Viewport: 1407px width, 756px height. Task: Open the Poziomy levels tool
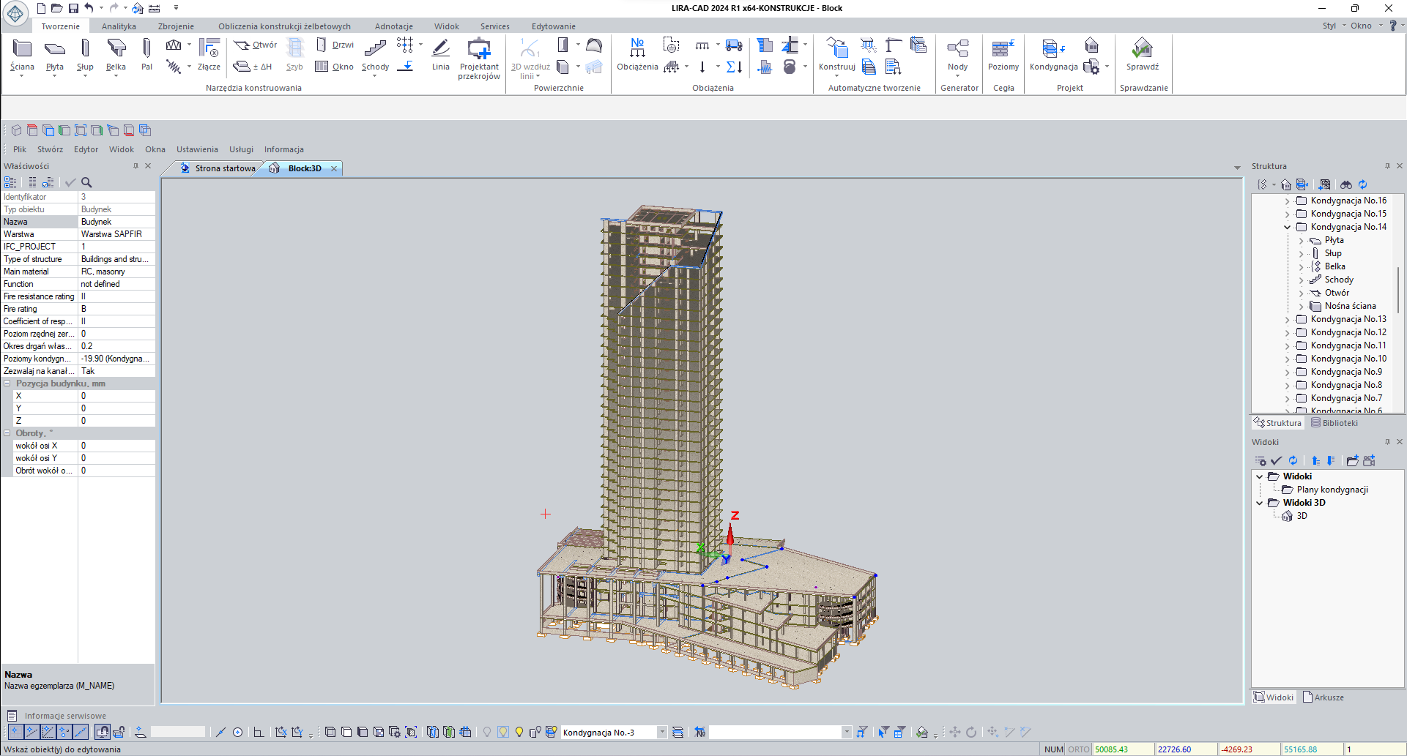1003,55
